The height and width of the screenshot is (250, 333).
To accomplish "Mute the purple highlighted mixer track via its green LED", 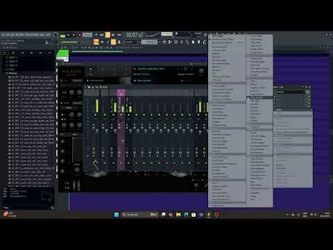I will (121, 115).
